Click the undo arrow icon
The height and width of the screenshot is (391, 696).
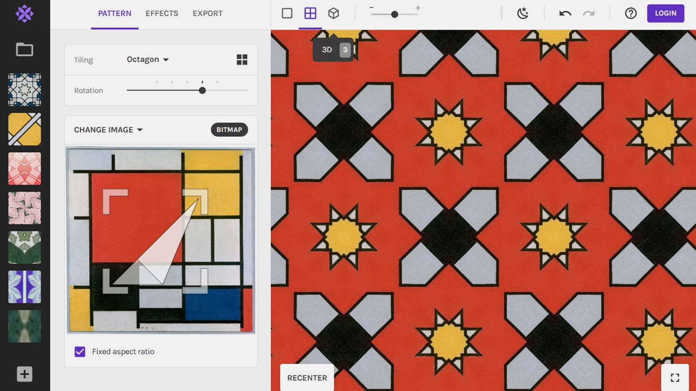(x=565, y=13)
